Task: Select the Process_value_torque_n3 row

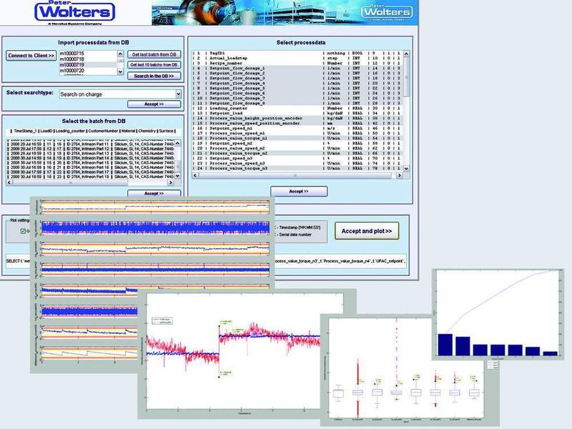Action: (297, 168)
